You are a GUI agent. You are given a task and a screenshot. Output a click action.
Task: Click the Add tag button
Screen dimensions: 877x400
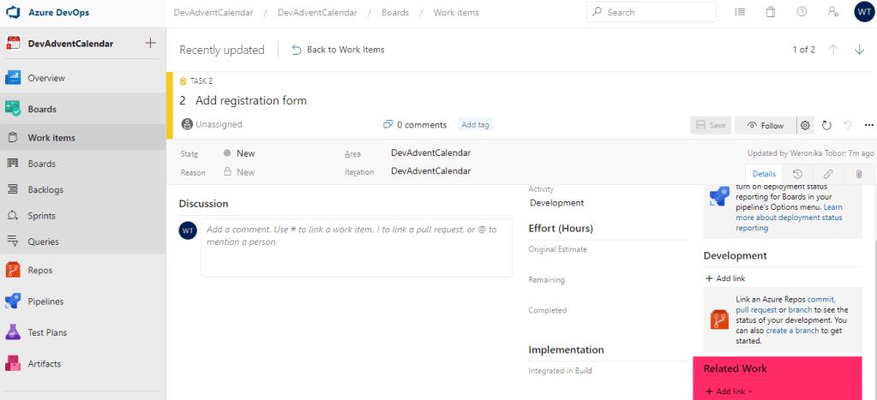tap(475, 124)
